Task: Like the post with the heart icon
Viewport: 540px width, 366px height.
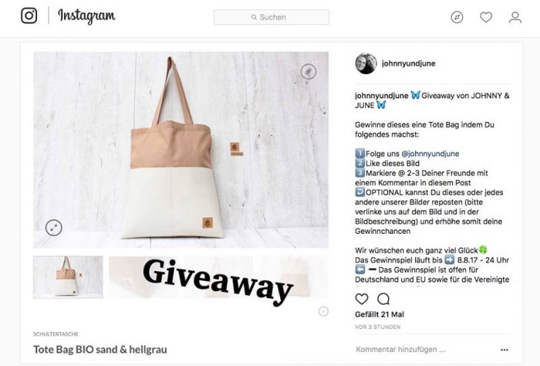Action: [362, 299]
